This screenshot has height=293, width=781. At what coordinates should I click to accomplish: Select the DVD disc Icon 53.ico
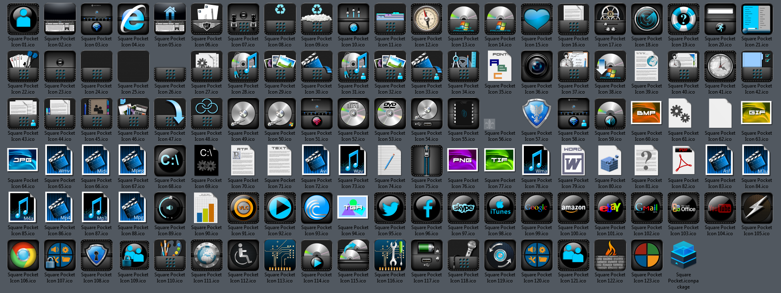coord(390,114)
